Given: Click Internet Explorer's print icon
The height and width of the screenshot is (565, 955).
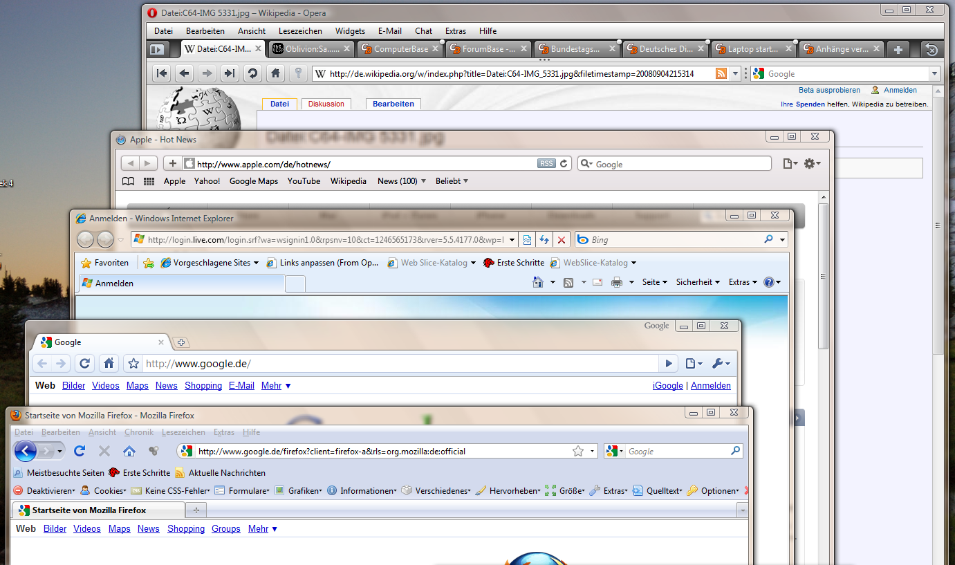Looking at the screenshot, I should (617, 282).
